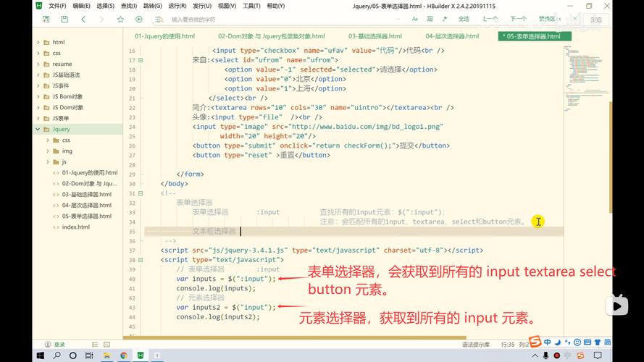Click the vertical editor scrollbar
Image resolution: width=644 pixels, height=362 pixels.
point(611,156)
